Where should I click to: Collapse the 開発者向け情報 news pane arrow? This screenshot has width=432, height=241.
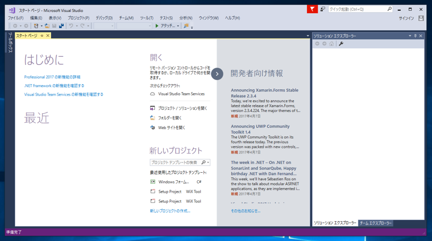tap(217, 74)
